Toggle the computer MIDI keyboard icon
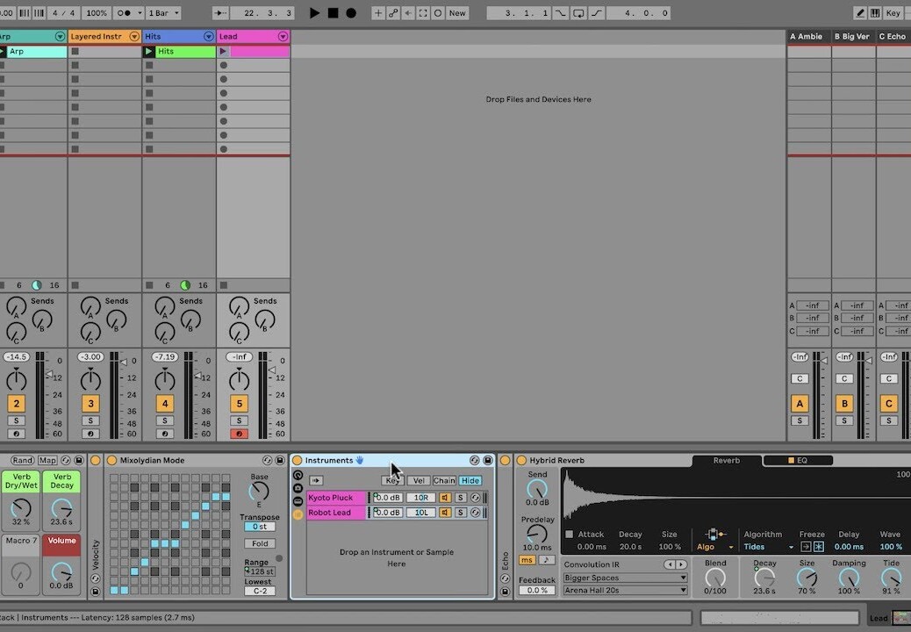911x632 pixels. 875,13
